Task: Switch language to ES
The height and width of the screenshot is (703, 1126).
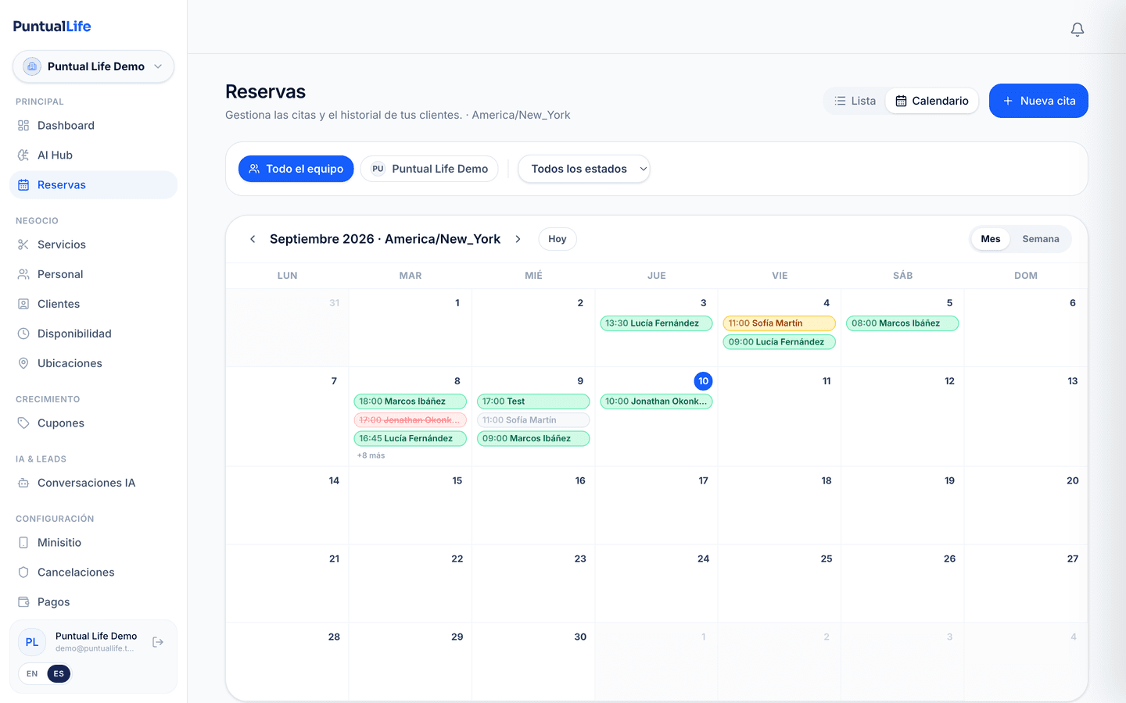Action: click(59, 674)
